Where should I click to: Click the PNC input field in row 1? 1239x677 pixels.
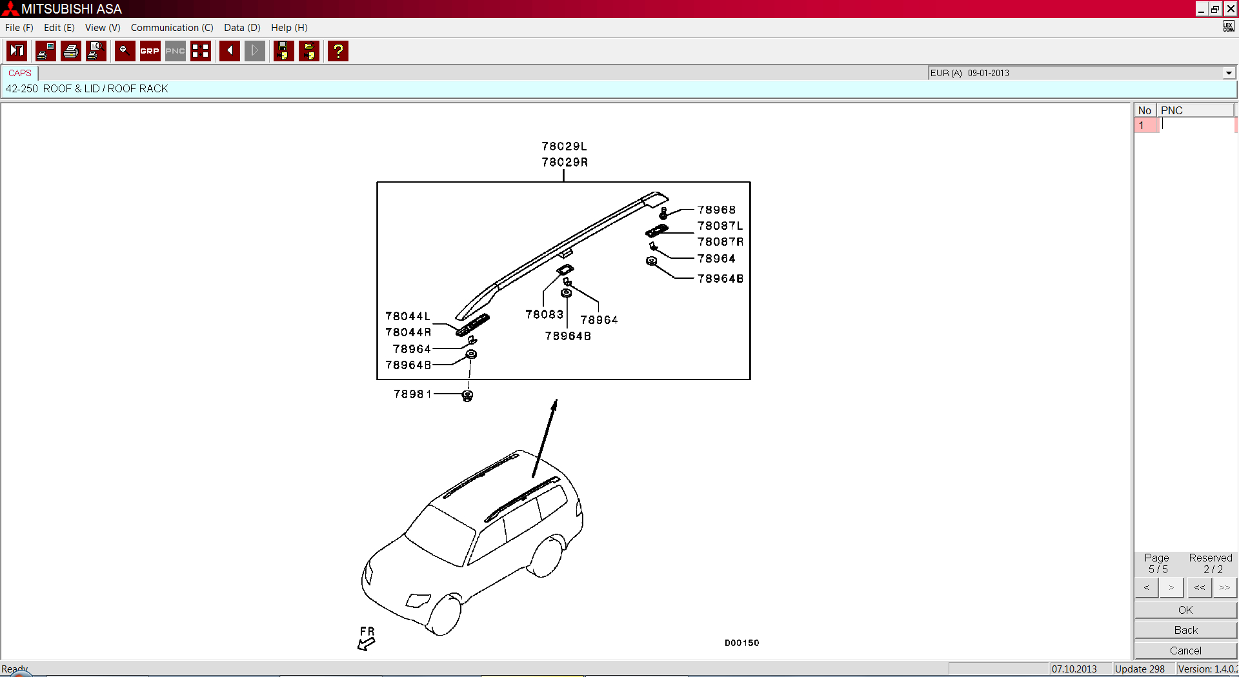1197,125
